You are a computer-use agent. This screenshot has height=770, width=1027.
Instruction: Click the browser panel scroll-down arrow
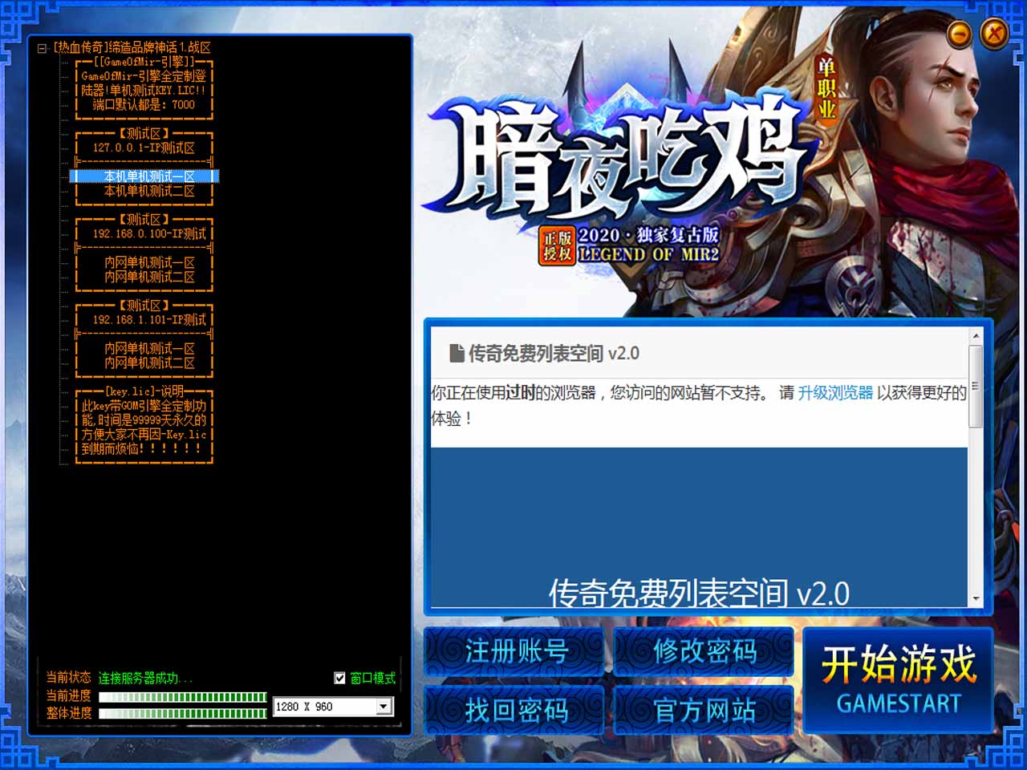coord(976,598)
